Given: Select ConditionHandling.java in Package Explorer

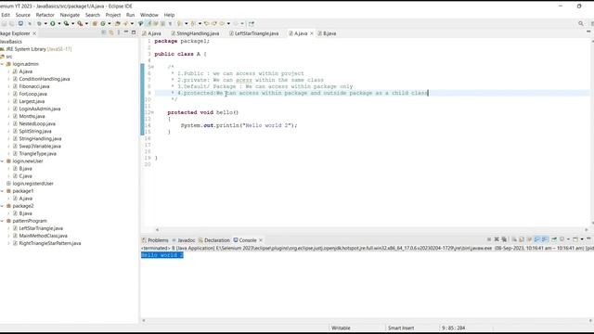Looking at the screenshot, I should [x=45, y=79].
